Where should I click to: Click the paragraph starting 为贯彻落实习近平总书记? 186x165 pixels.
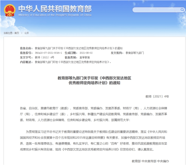[94, 141]
